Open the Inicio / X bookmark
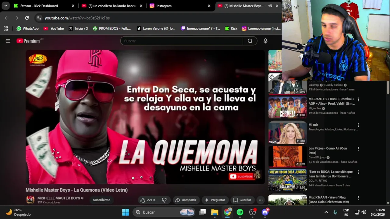 78,28
